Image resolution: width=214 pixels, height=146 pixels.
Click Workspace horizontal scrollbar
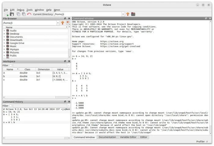pos(36,97)
